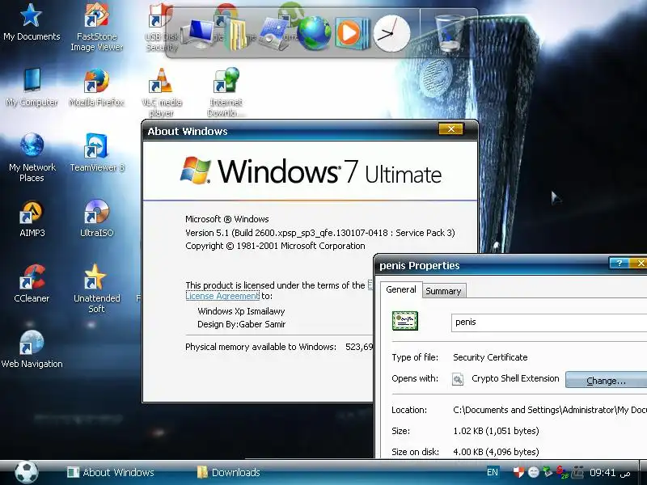Click the globe icon in the dock
647x485 pixels.
[x=314, y=33]
